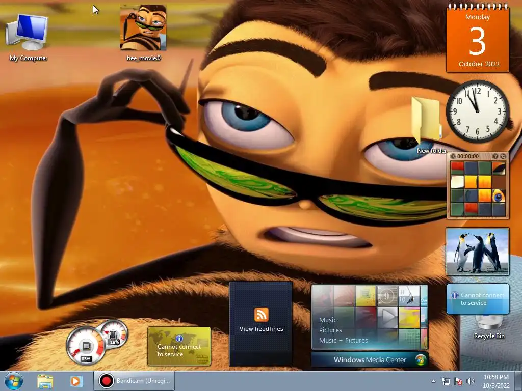Click View headlines in feed gadget
The height and width of the screenshot is (391, 522).
[262, 329]
